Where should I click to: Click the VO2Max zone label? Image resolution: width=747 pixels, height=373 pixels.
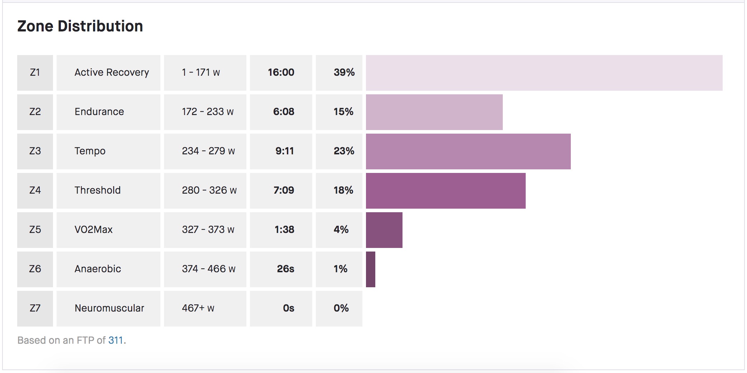click(x=94, y=229)
